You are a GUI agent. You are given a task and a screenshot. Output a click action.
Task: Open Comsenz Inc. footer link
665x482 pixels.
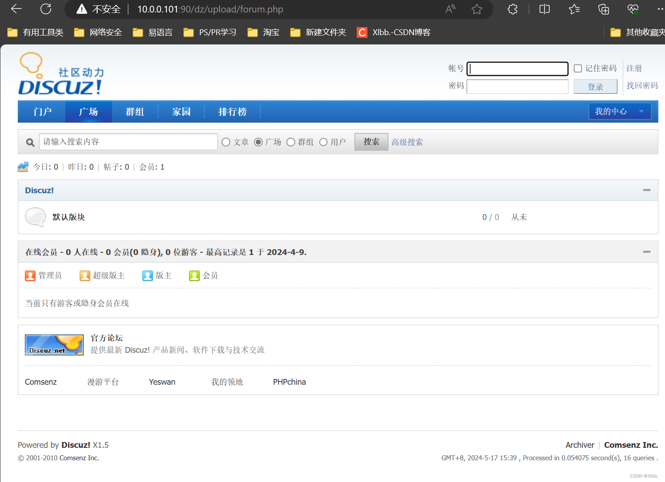tap(631, 445)
